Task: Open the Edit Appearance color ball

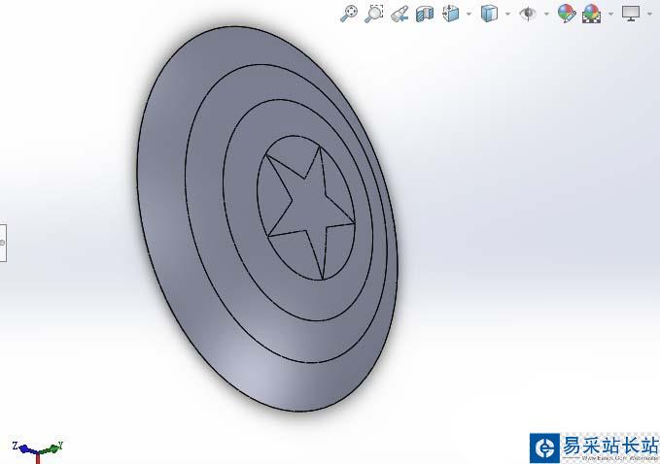Action: (x=567, y=14)
